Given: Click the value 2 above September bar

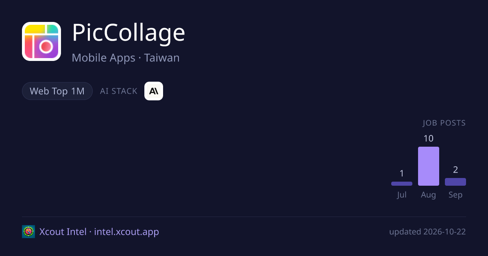Looking at the screenshot, I should pyautogui.click(x=455, y=170).
